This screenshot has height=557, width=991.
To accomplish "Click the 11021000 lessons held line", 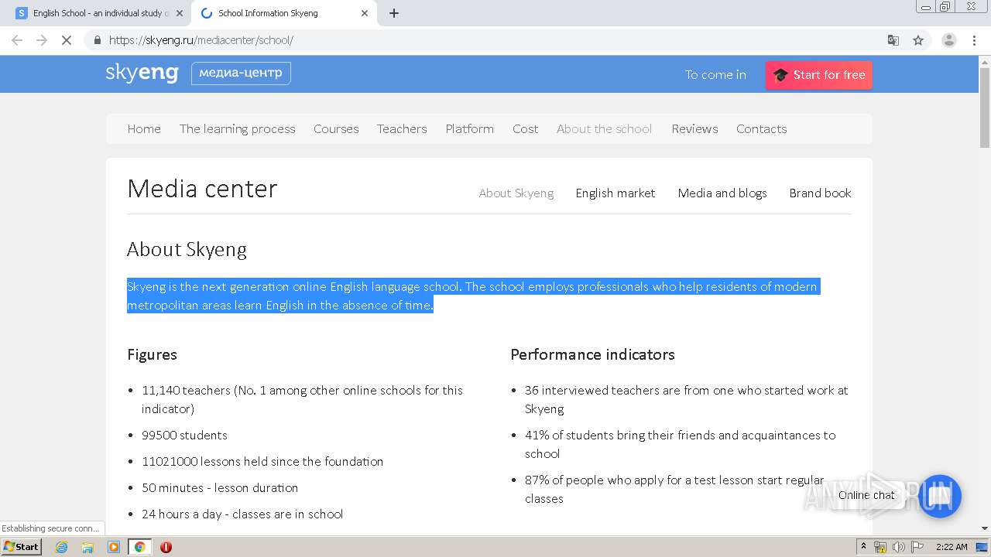I will click(x=262, y=462).
